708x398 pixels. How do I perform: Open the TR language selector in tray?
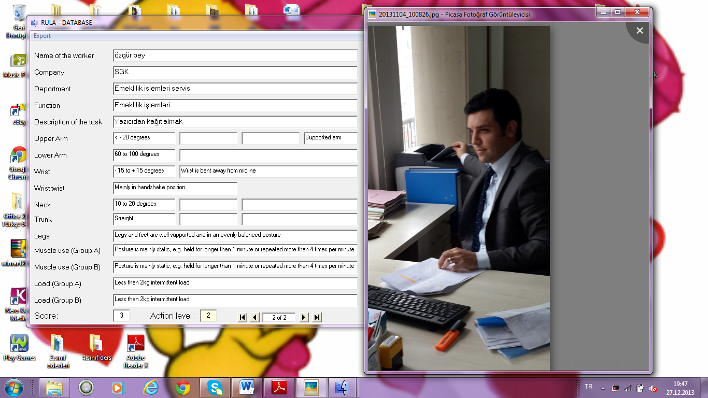click(589, 387)
